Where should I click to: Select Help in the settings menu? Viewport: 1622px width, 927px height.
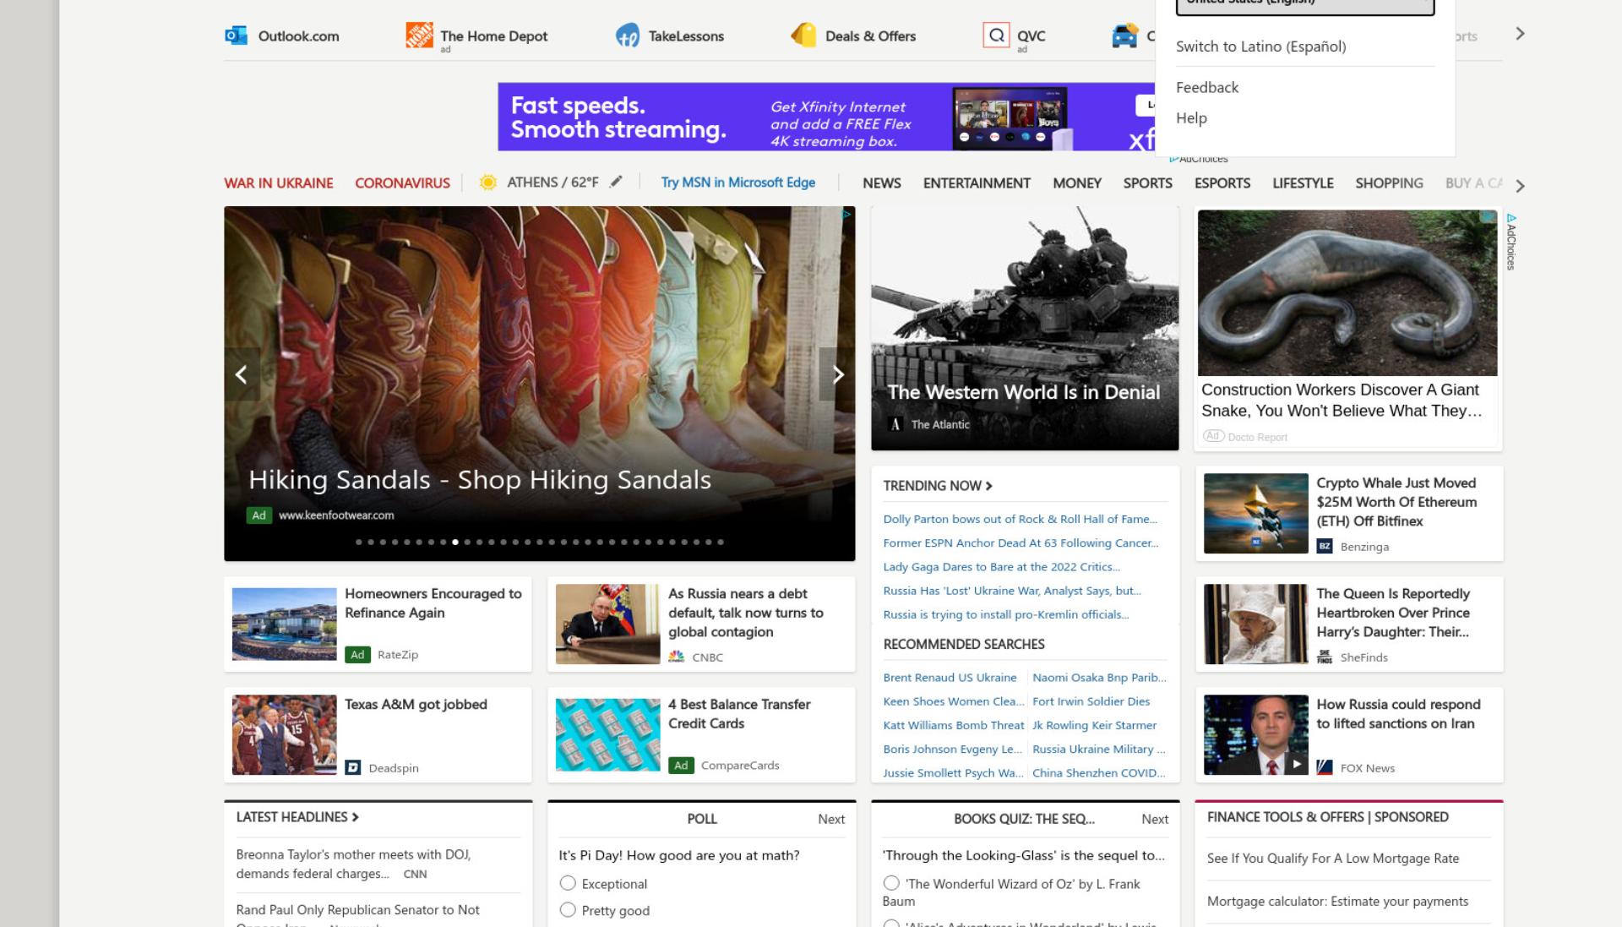point(1191,117)
